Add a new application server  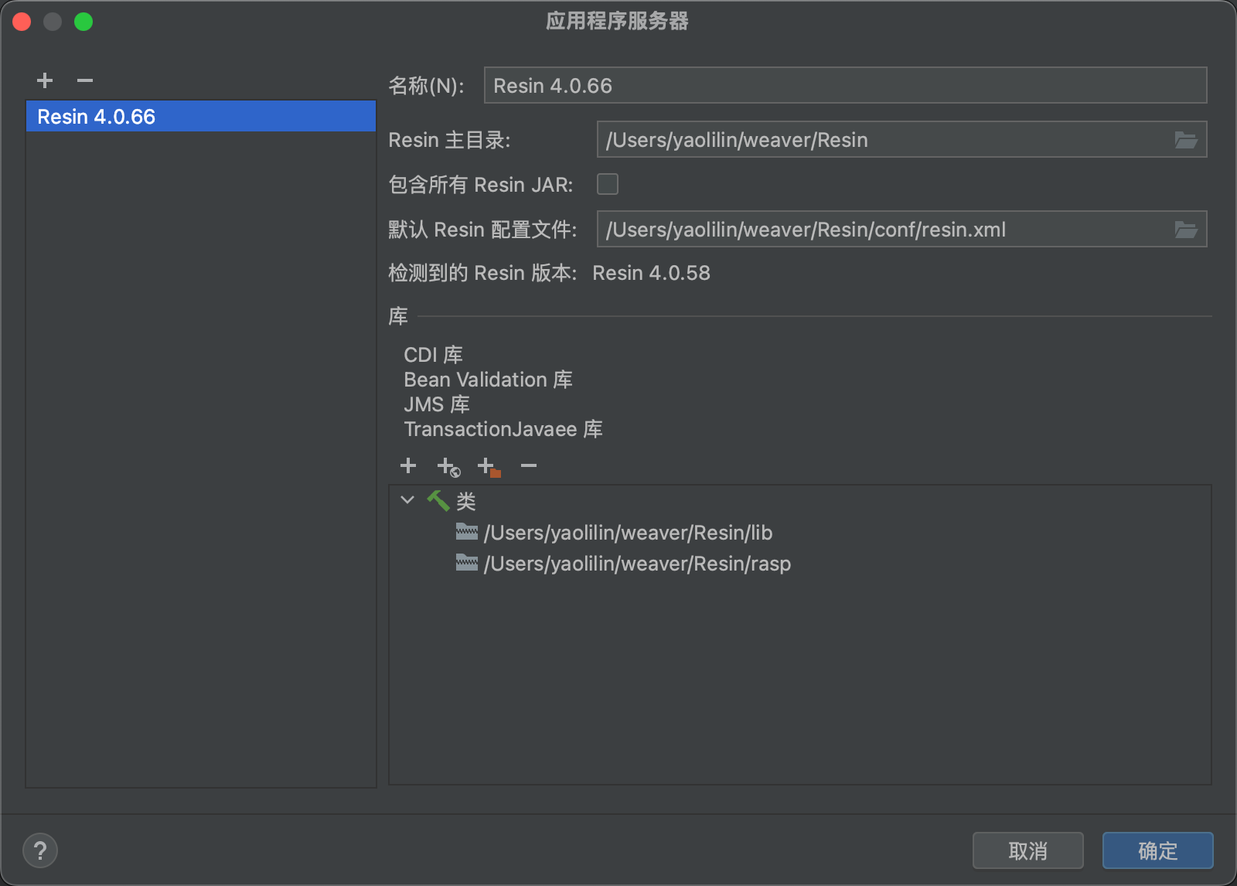pyautogui.click(x=45, y=80)
